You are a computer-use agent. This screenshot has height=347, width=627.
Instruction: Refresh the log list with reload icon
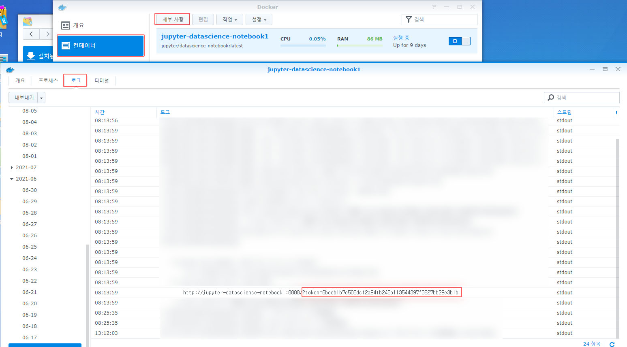coord(612,344)
